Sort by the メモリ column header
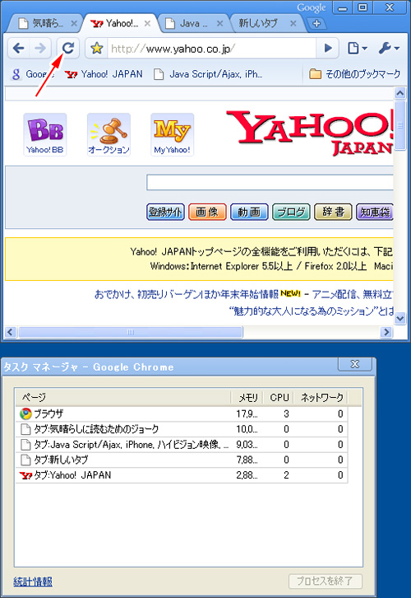 [248, 397]
